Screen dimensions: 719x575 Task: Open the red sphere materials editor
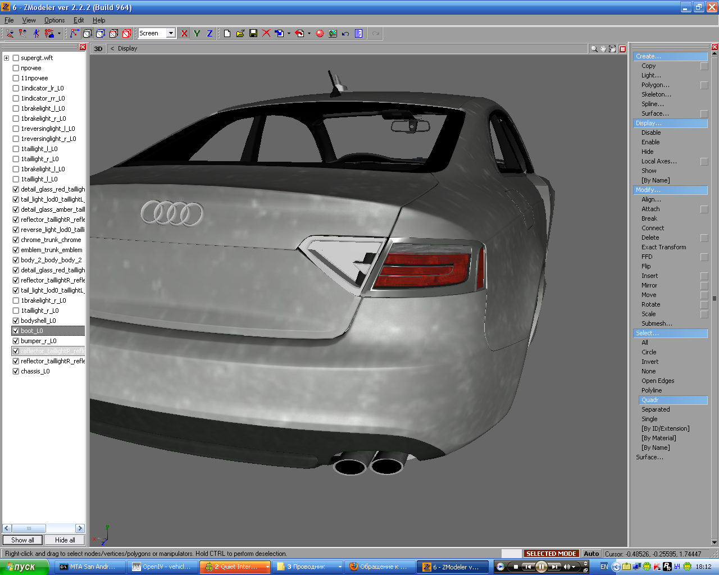pyautogui.click(x=320, y=34)
